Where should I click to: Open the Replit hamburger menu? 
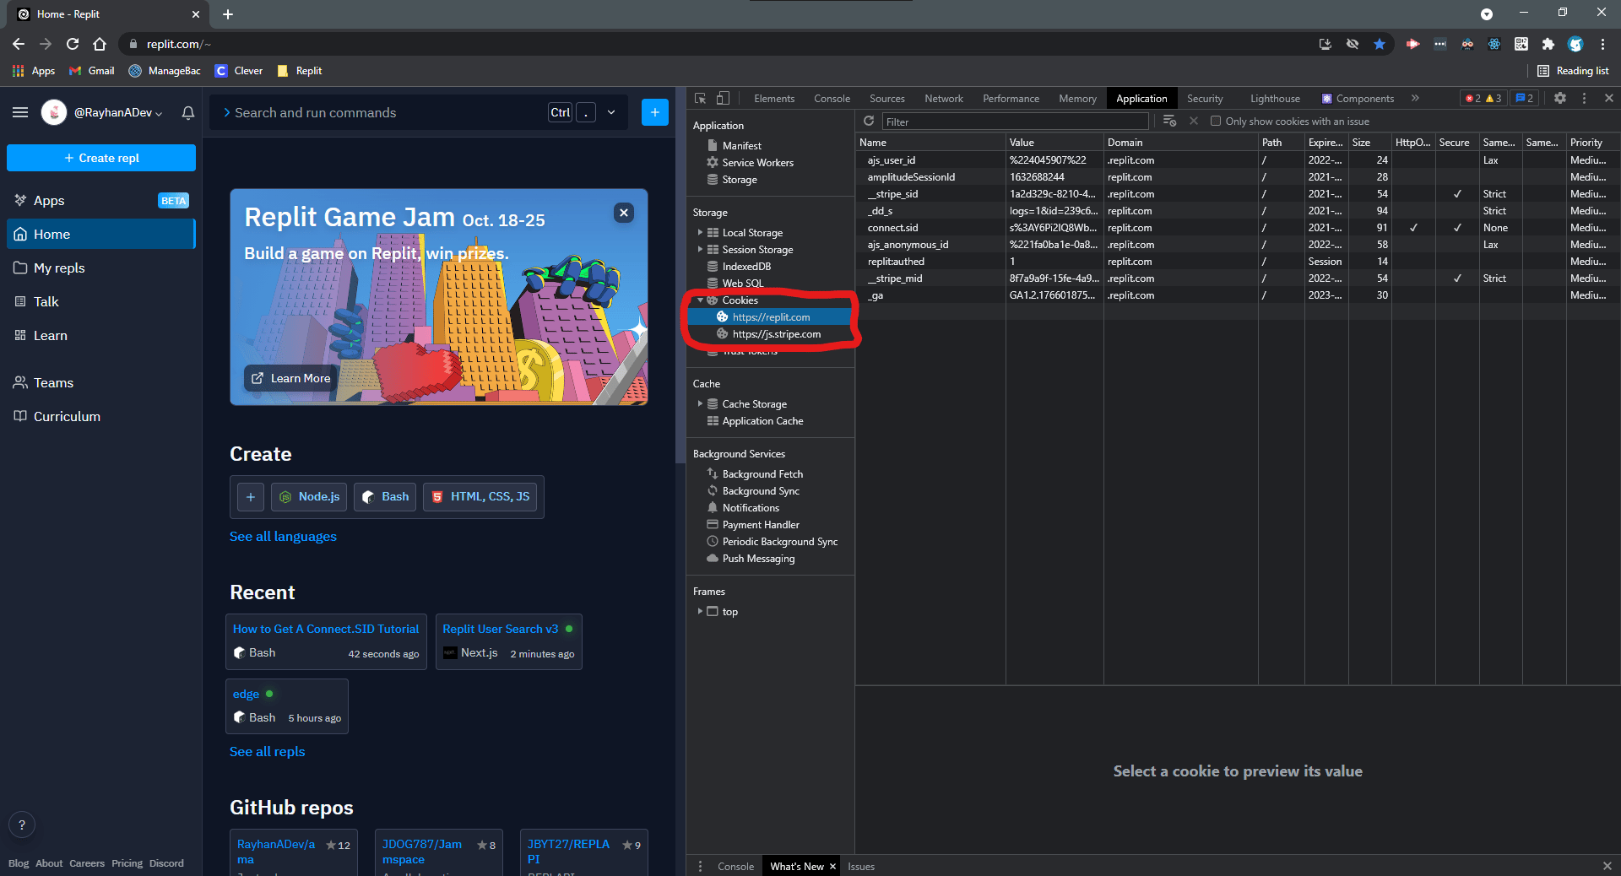pyautogui.click(x=20, y=112)
